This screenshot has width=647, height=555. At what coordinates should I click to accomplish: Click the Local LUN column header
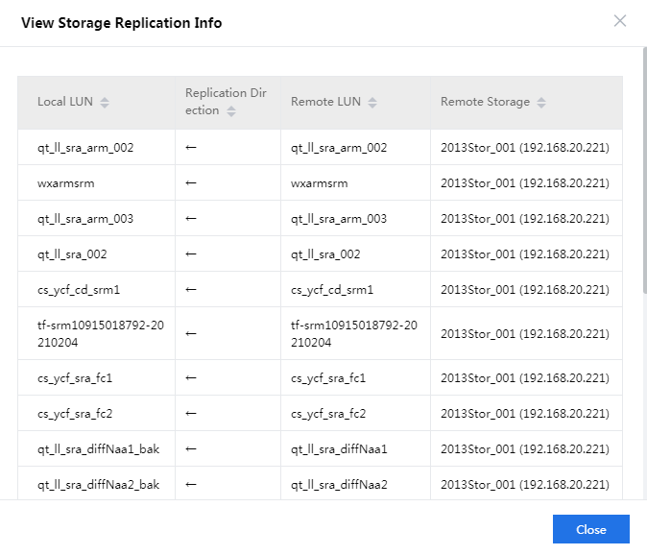65,102
